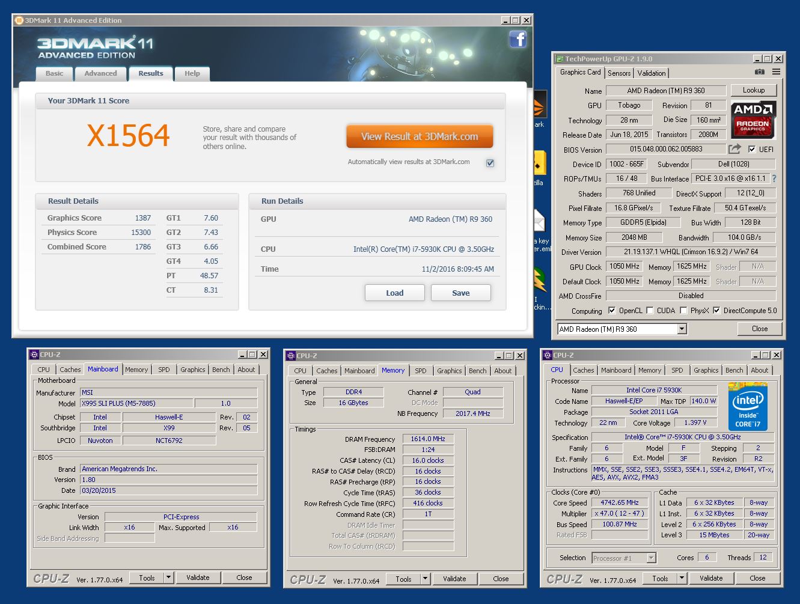The height and width of the screenshot is (604, 800).
Task: Click the Mainboard CPU-Z window title icon
Action: click(34, 355)
